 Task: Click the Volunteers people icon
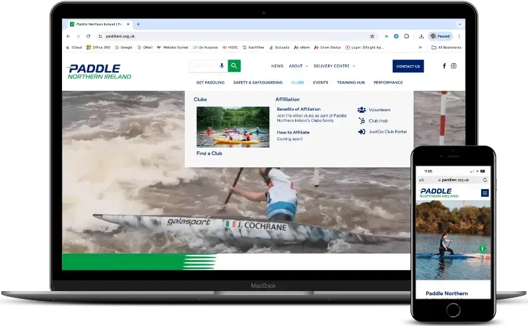(362, 109)
